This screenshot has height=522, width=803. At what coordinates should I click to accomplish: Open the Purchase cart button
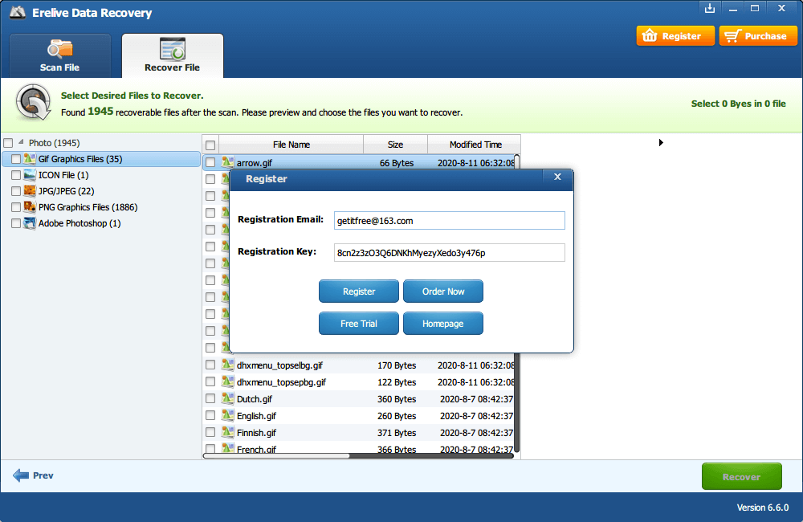[x=758, y=36]
